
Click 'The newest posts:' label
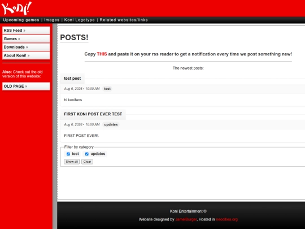click(x=188, y=68)
